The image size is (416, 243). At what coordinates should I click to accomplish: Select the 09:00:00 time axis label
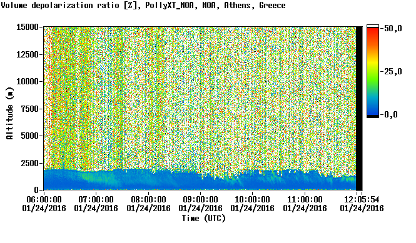click(200, 199)
